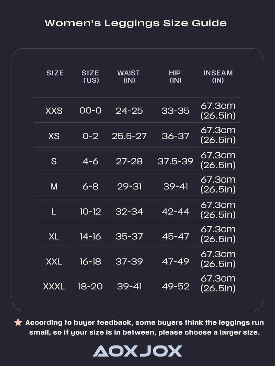Click the 25.5-27 waist value
This screenshot has height=366, width=275.
pos(129,136)
